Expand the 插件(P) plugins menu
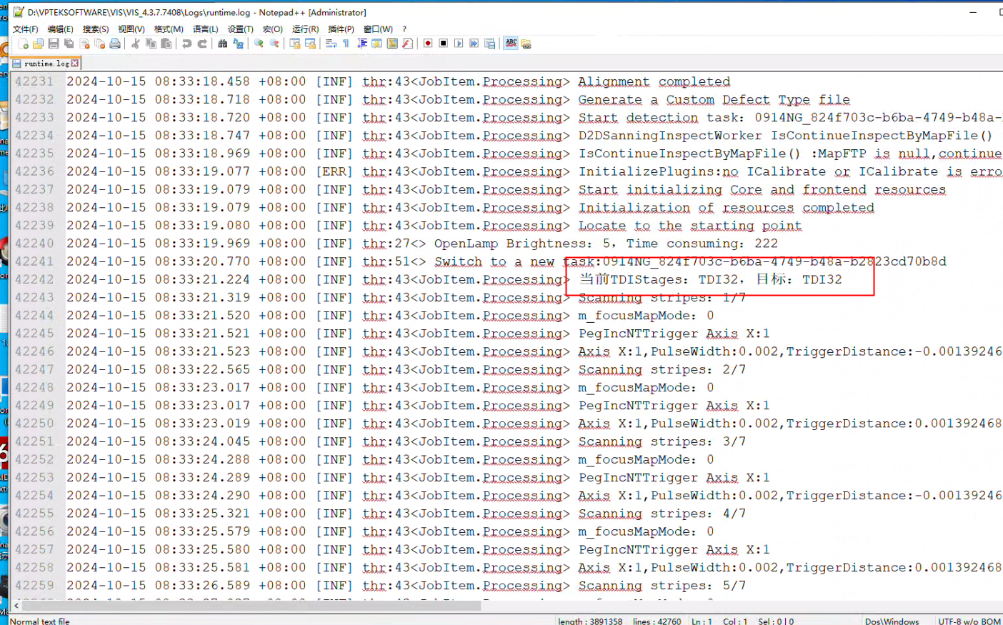The height and width of the screenshot is (625, 1003). tap(341, 29)
